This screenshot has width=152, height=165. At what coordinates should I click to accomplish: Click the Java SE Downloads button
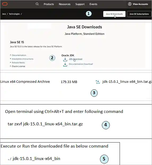114,14
